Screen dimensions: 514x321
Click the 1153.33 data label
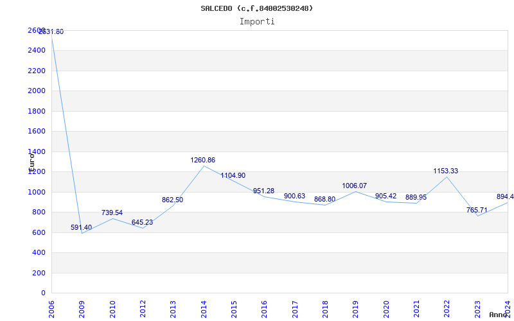[x=446, y=171]
